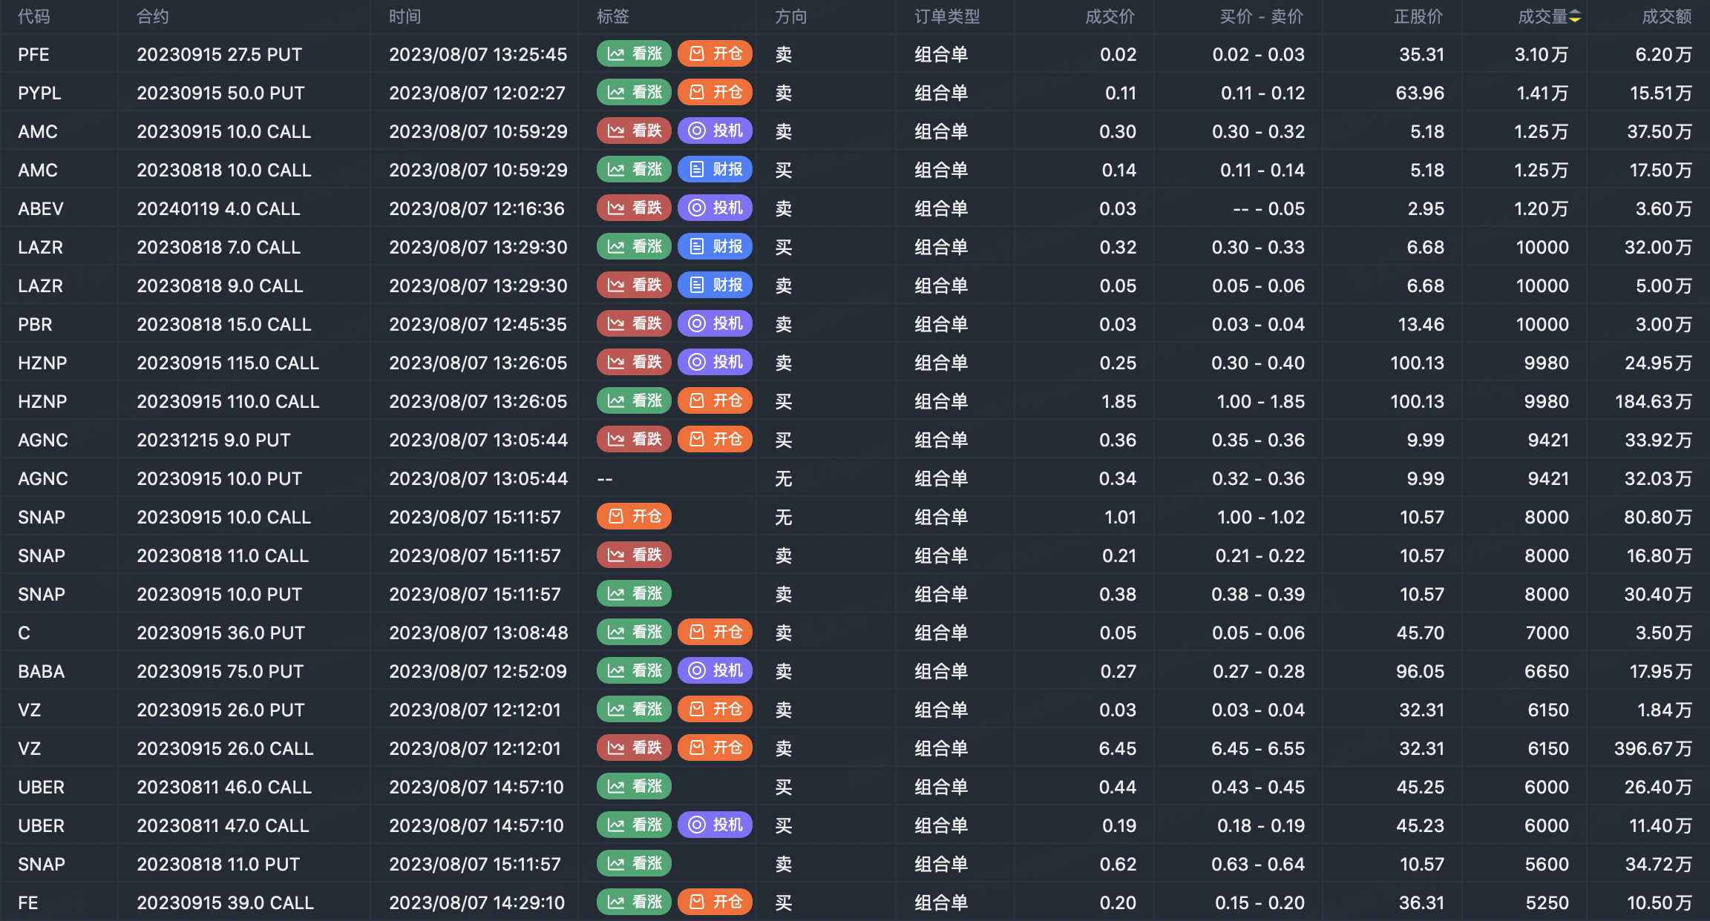Click 投机 tag in AMC 20230915 10.0 CALL row
Image resolution: width=1710 pixels, height=921 pixels.
[715, 131]
